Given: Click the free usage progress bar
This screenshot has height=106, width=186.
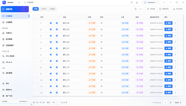Looking at the screenshot, I should click(x=15, y=104).
